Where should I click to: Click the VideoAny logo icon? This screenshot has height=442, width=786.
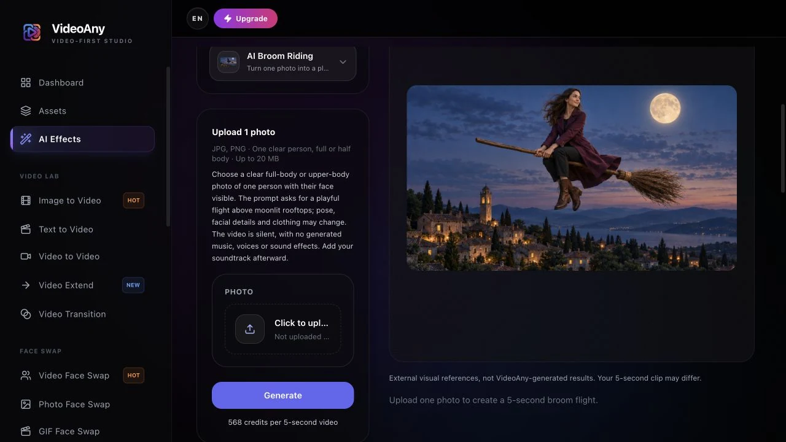31,33
